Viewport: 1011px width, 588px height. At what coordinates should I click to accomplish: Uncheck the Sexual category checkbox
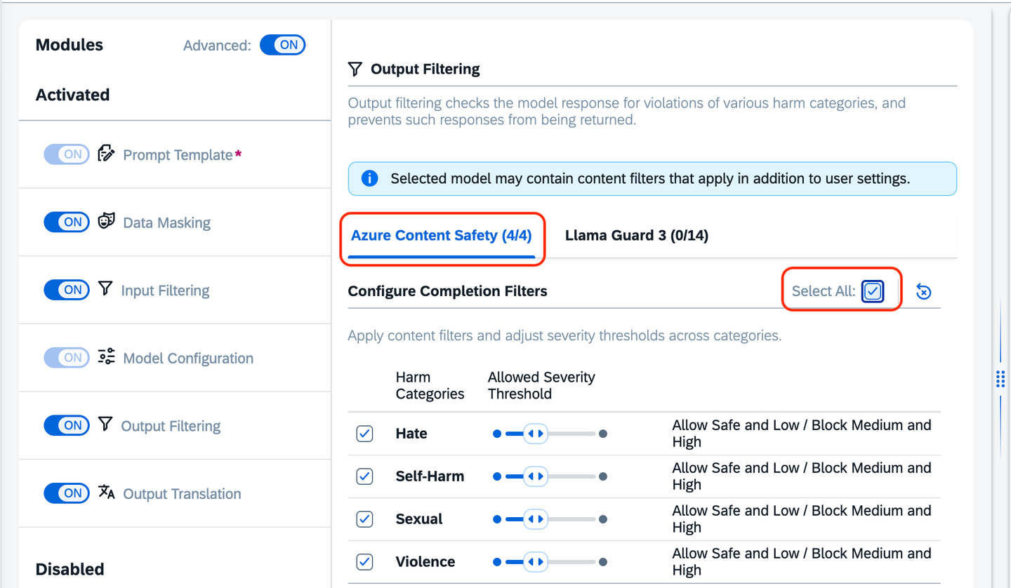point(364,519)
